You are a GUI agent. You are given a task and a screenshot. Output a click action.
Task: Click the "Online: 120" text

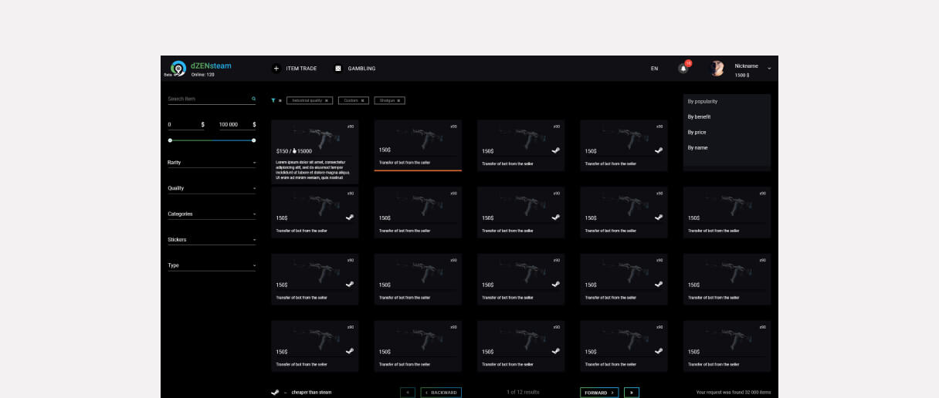203,75
